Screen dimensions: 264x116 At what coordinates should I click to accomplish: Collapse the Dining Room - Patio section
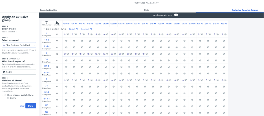44,29
